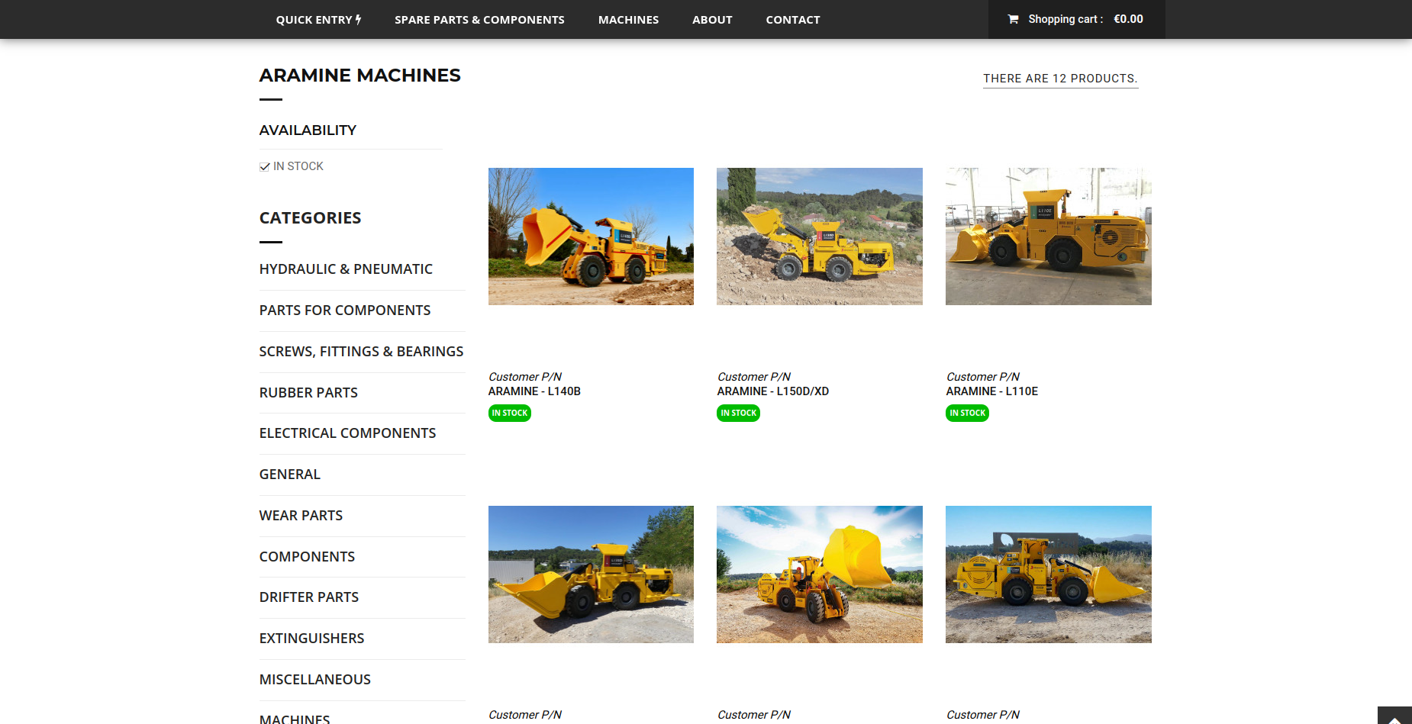Screen dimensions: 1412x724
Task: Click the scroll-to-top arrow button
Action: click(1394, 716)
